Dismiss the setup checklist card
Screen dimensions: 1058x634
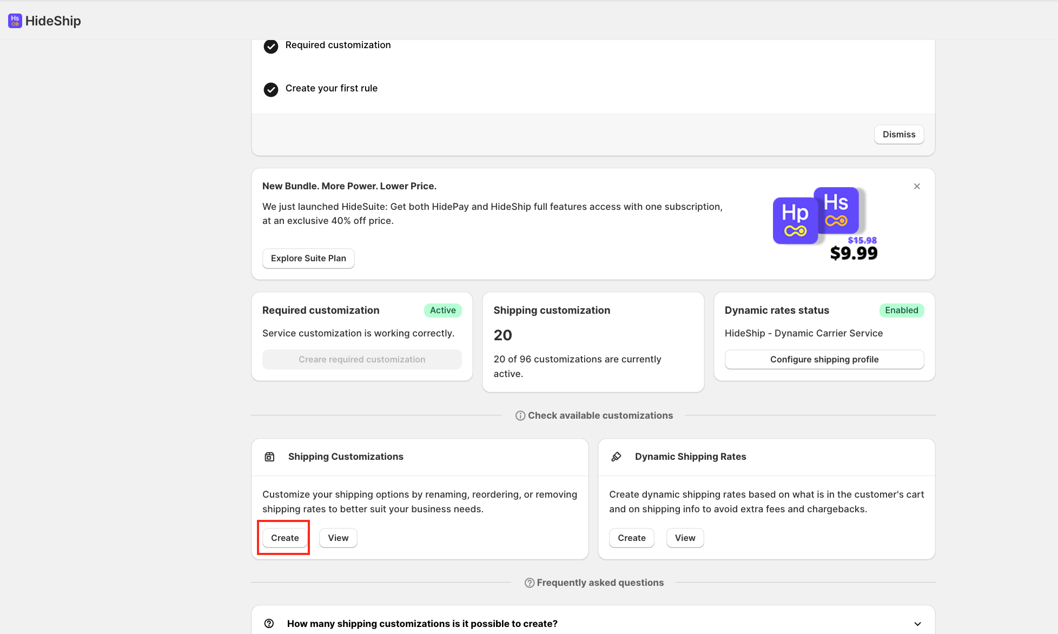[898, 134]
